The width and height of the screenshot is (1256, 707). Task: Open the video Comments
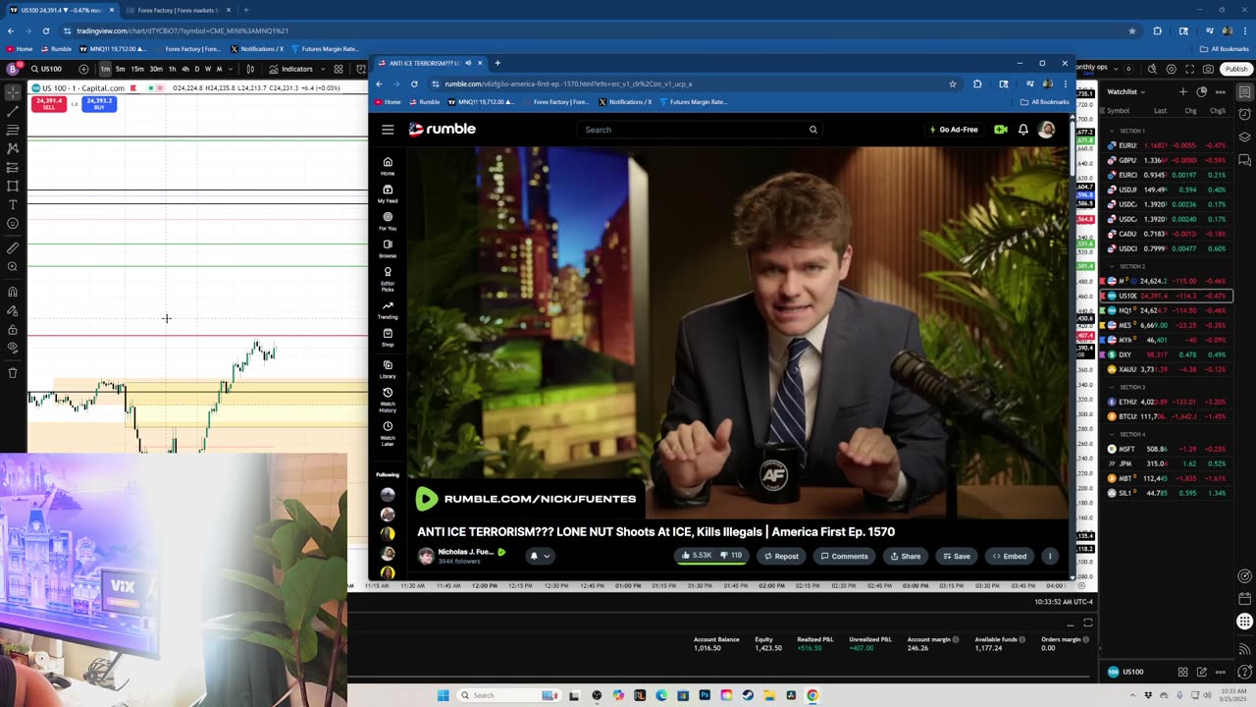tap(845, 556)
